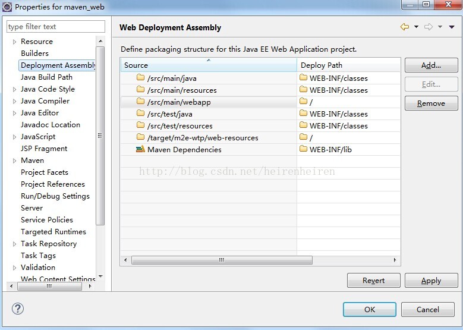Select the /src/test/resources source row
Image resolution: width=463 pixels, height=330 pixels.
(209, 125)
